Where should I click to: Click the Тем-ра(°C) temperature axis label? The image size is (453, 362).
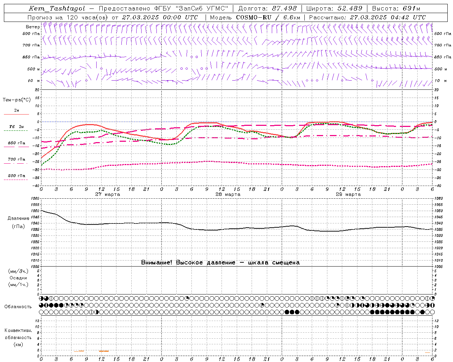(x=17, y=100)
